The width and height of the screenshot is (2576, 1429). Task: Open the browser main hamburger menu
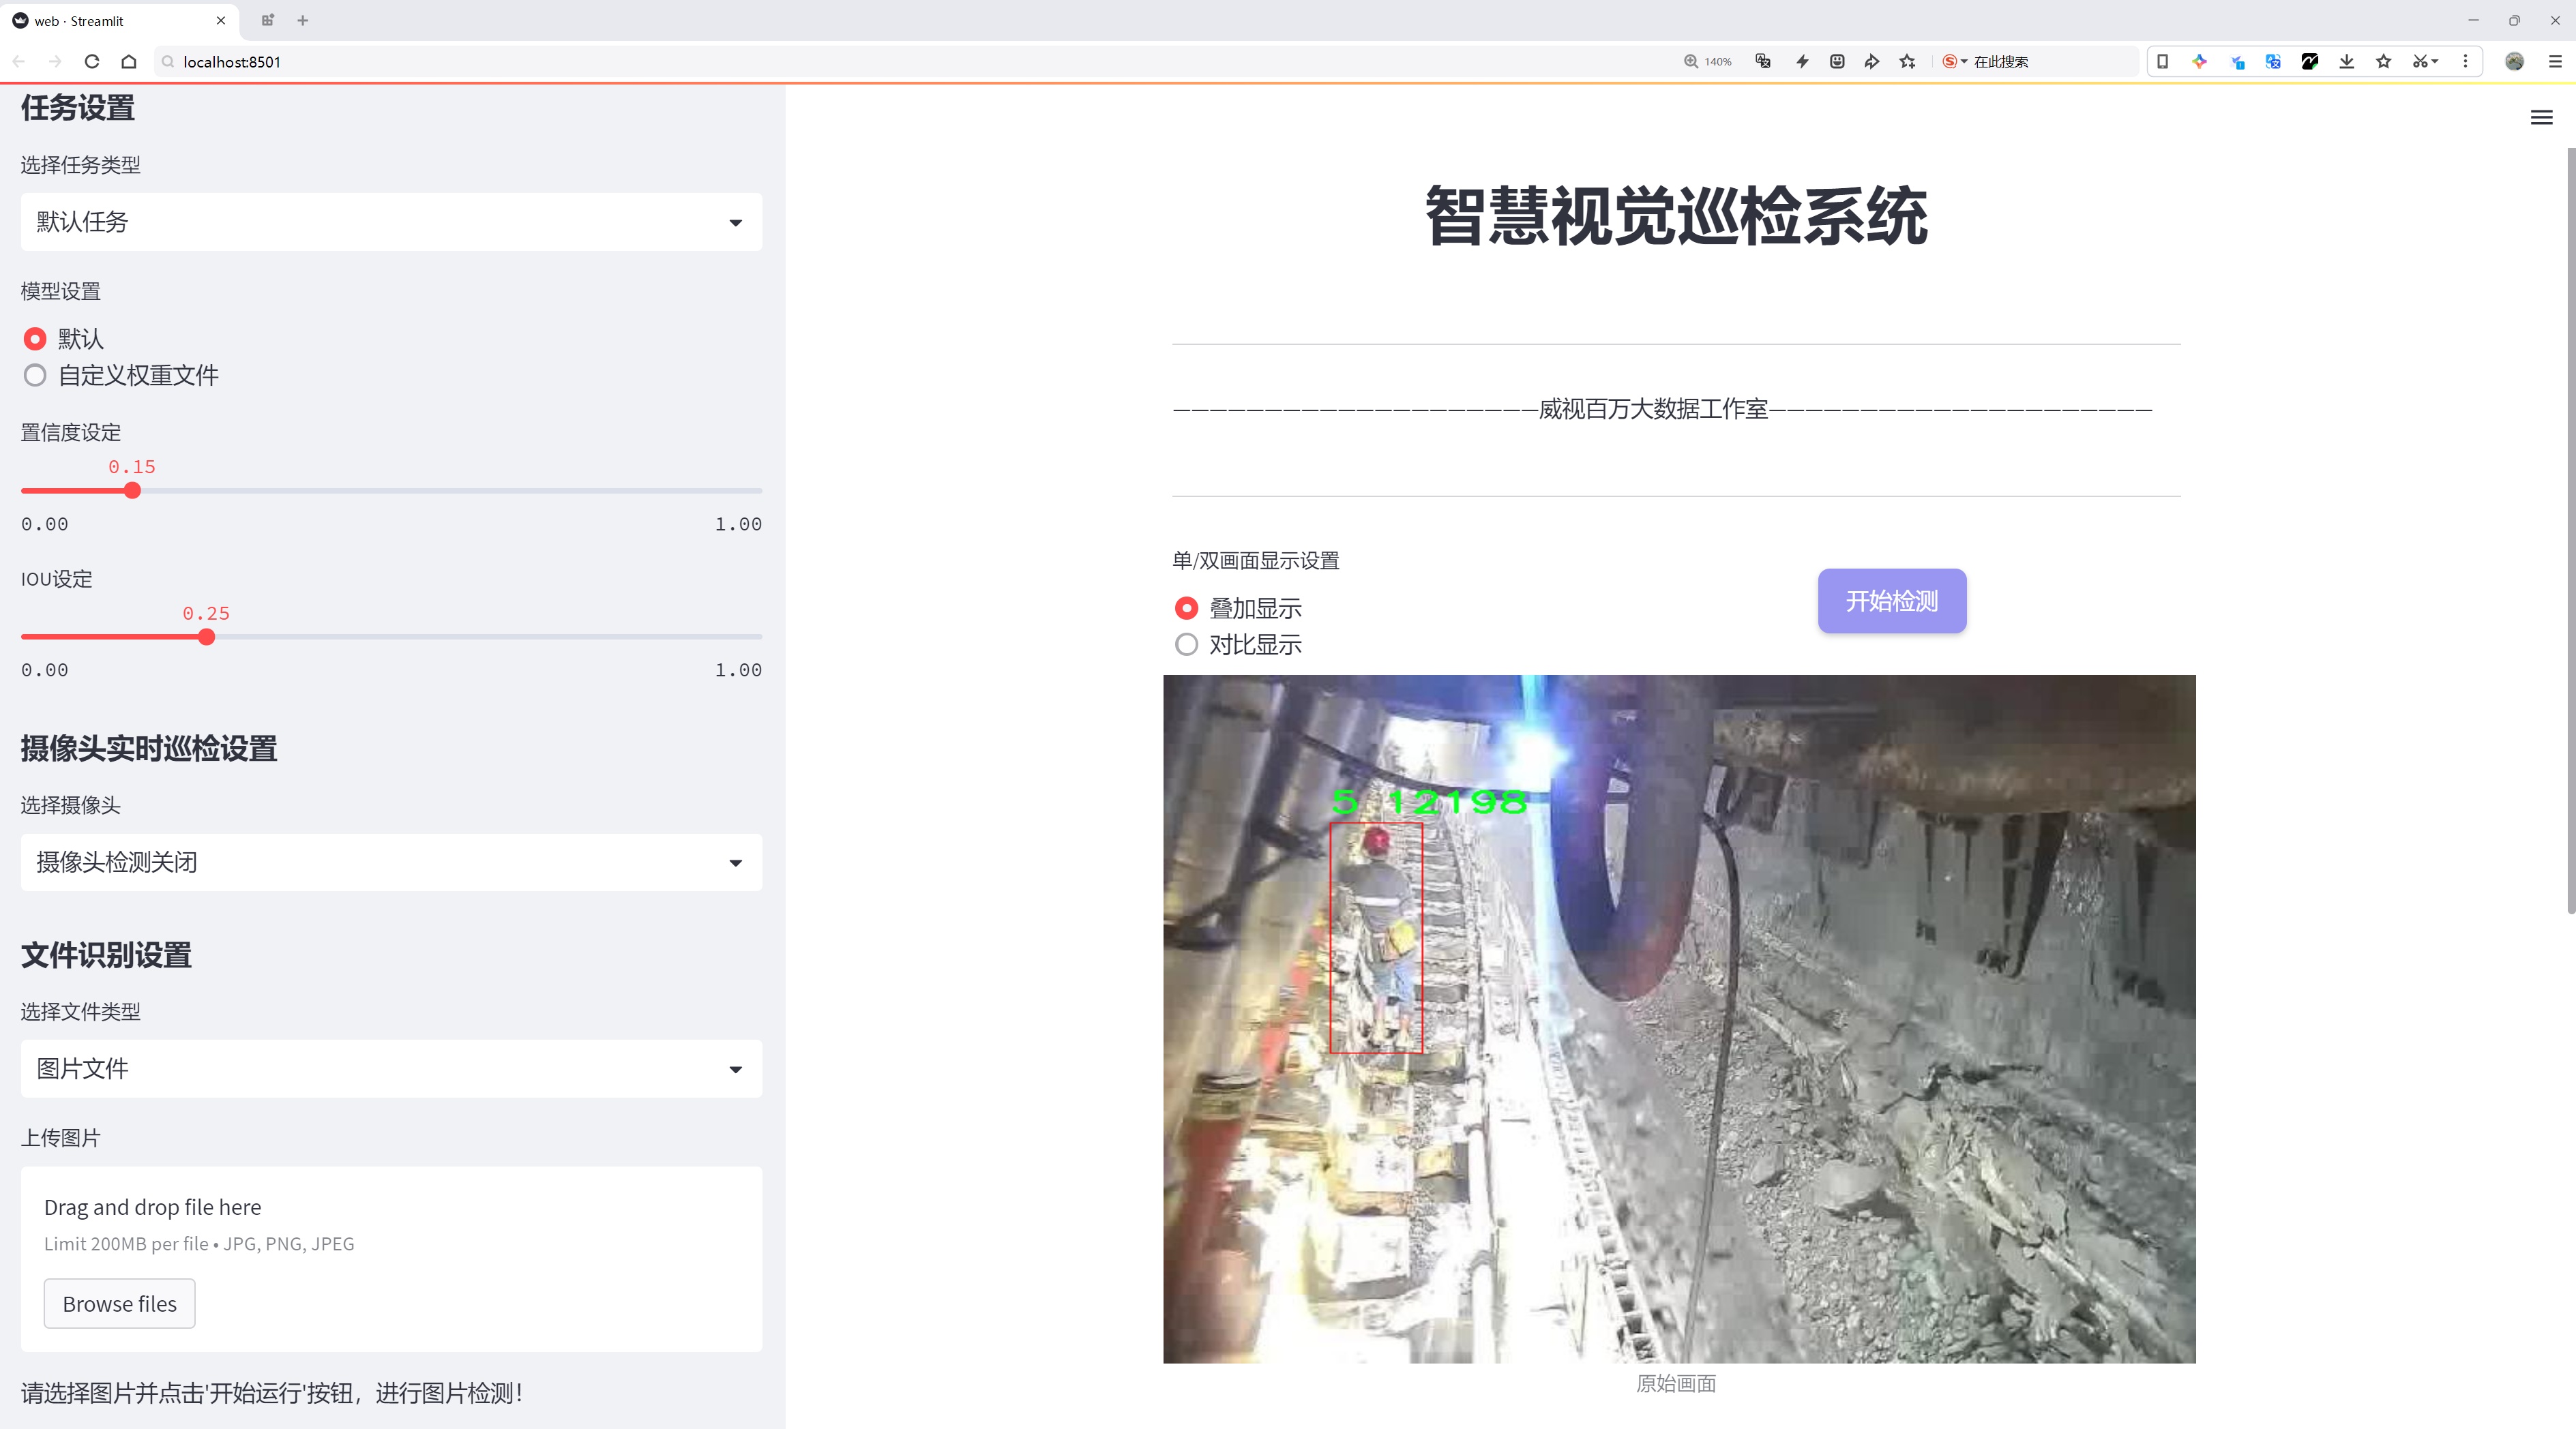(x=2555, y=62)
